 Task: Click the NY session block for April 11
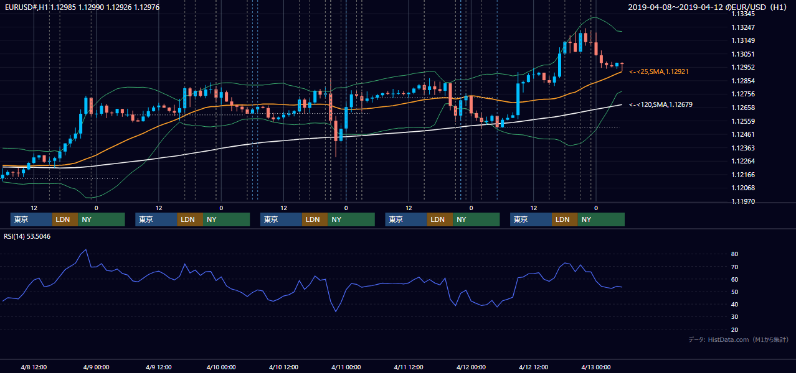point(476,219)
